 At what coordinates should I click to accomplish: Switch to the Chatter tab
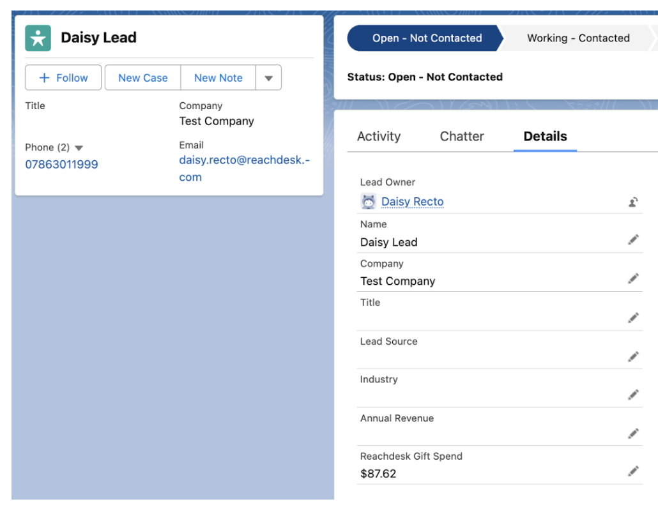tap(461, 136)
